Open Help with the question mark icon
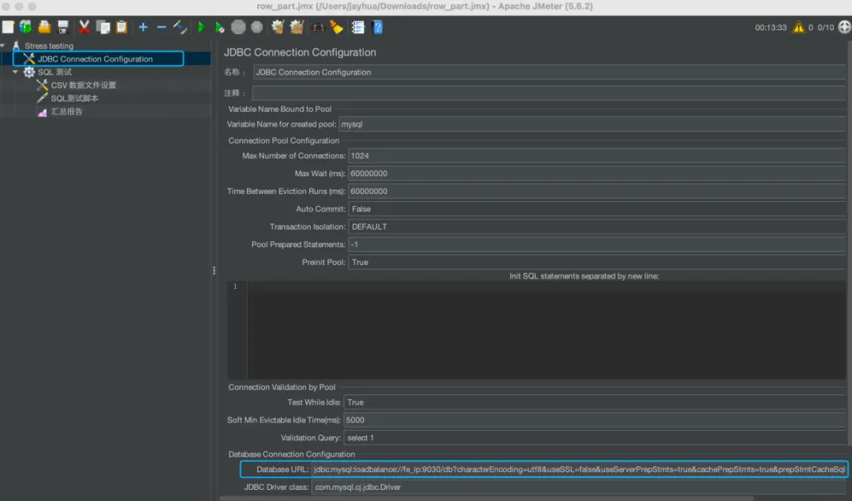This screenshot has height=501, width=852. pos(378,27)
